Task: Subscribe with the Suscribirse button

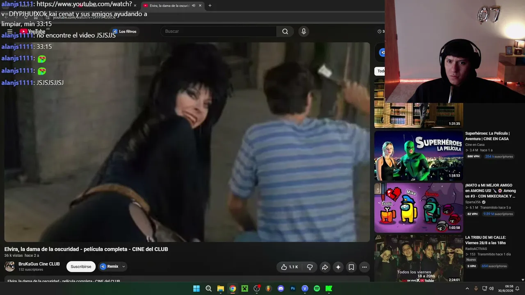Action: tap(81, 267)
